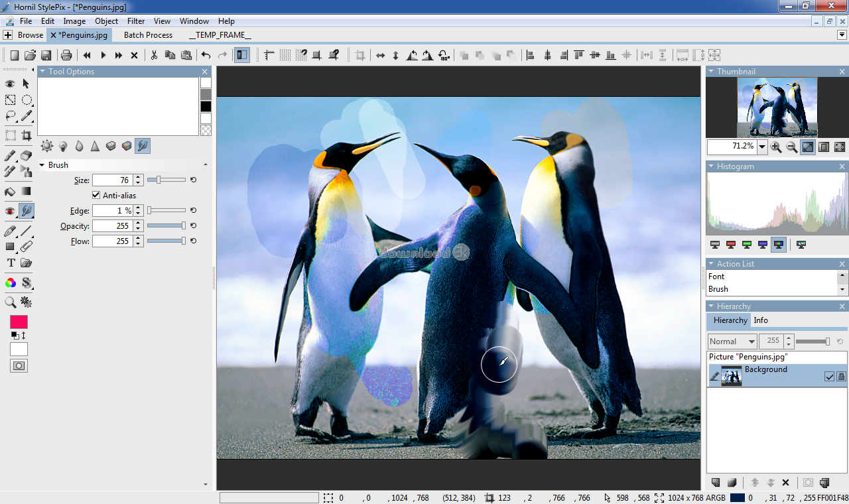Click the Print icon in toolbar

66,55
